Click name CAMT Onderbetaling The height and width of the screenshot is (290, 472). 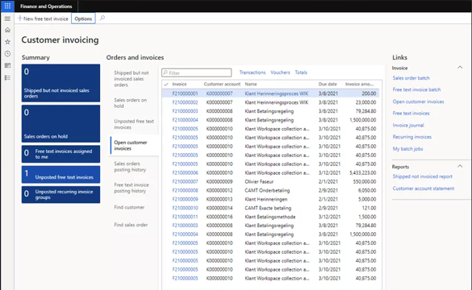pyautogui.click(x=267, y=190)
